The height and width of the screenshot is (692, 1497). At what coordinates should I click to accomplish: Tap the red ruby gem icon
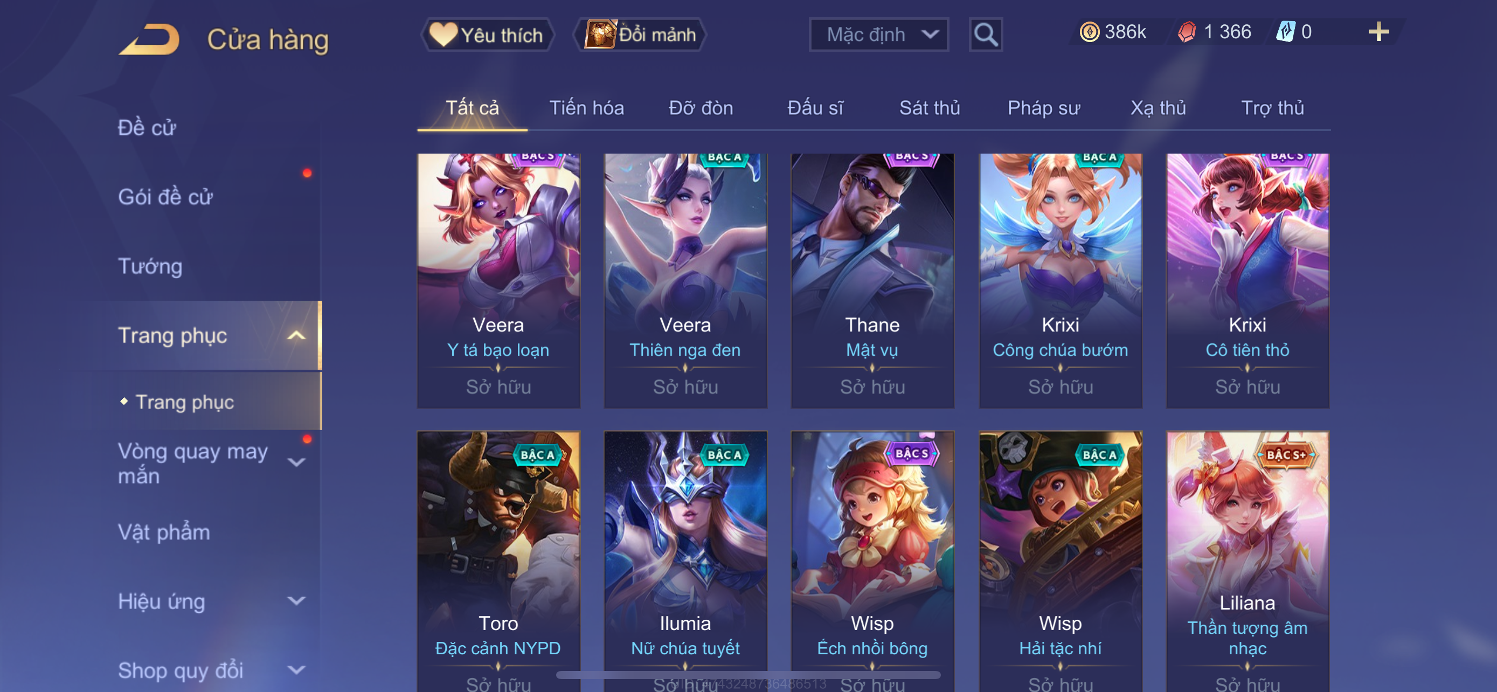coord(1187,31)
